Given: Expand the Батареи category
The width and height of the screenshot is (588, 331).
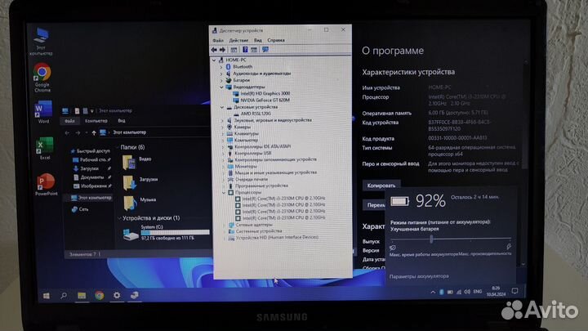Looking at the screenshot, I should (221, 80).
